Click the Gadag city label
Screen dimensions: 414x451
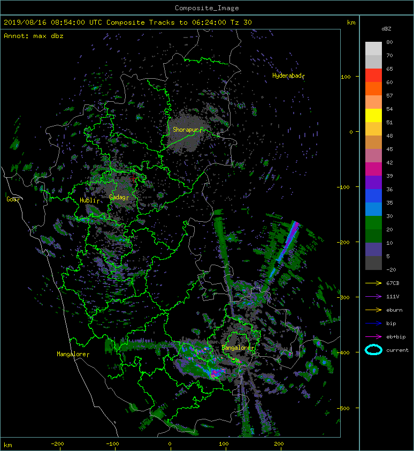coord(118,197)
